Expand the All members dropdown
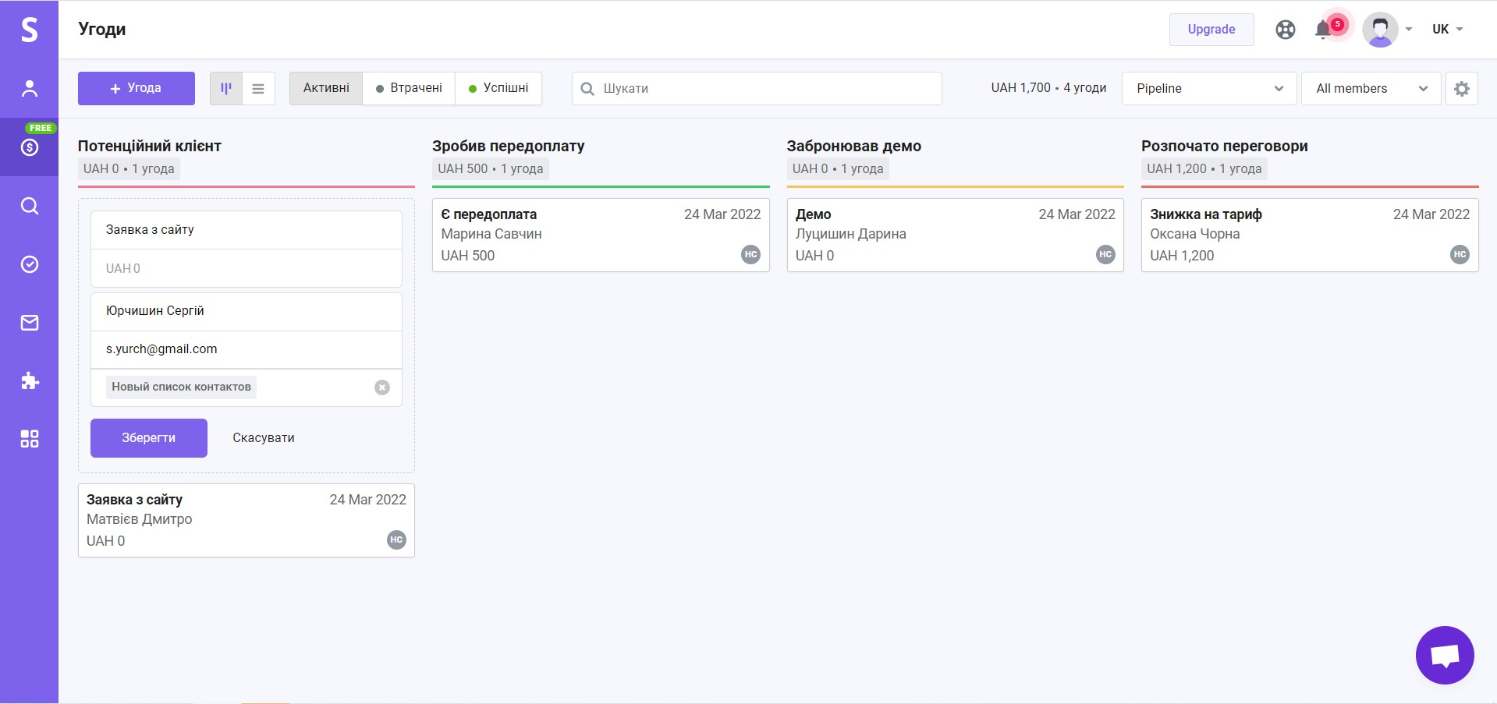 1371,89
